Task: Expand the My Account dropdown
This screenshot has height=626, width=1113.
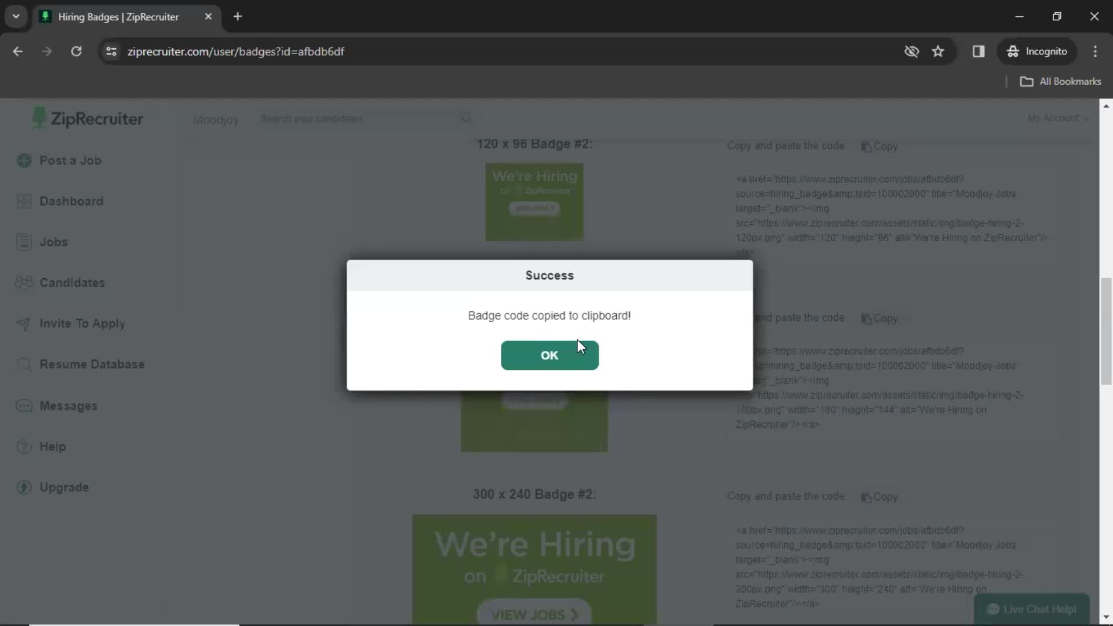Action: 1058,118
